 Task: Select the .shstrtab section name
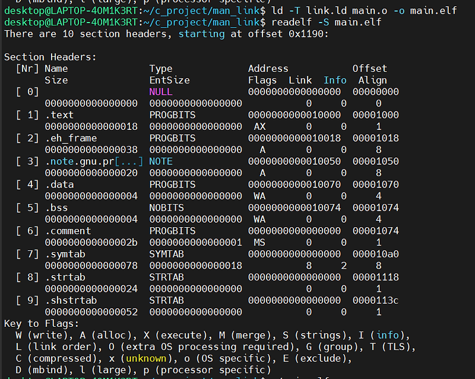pyautogui.click(x=70, y=300)
